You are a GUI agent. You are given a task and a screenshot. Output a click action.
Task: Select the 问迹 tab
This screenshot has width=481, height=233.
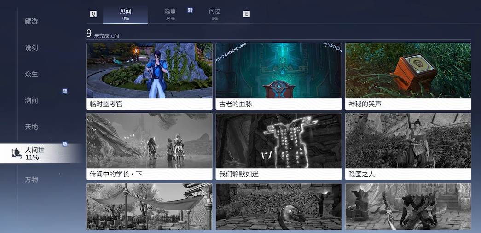[214, 14]
